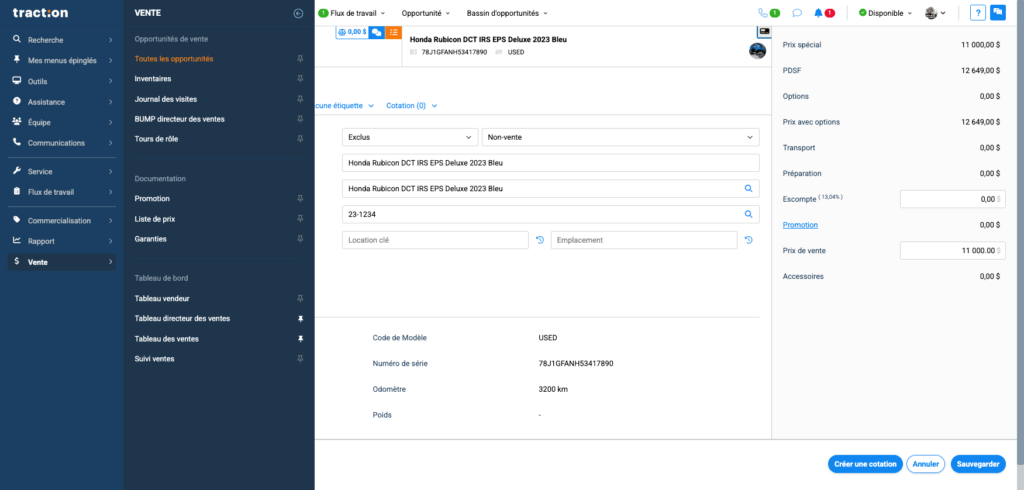Unpin Tableau directeur des ventes
This screenshot has height=490, width=1024.
pos(301,319)
